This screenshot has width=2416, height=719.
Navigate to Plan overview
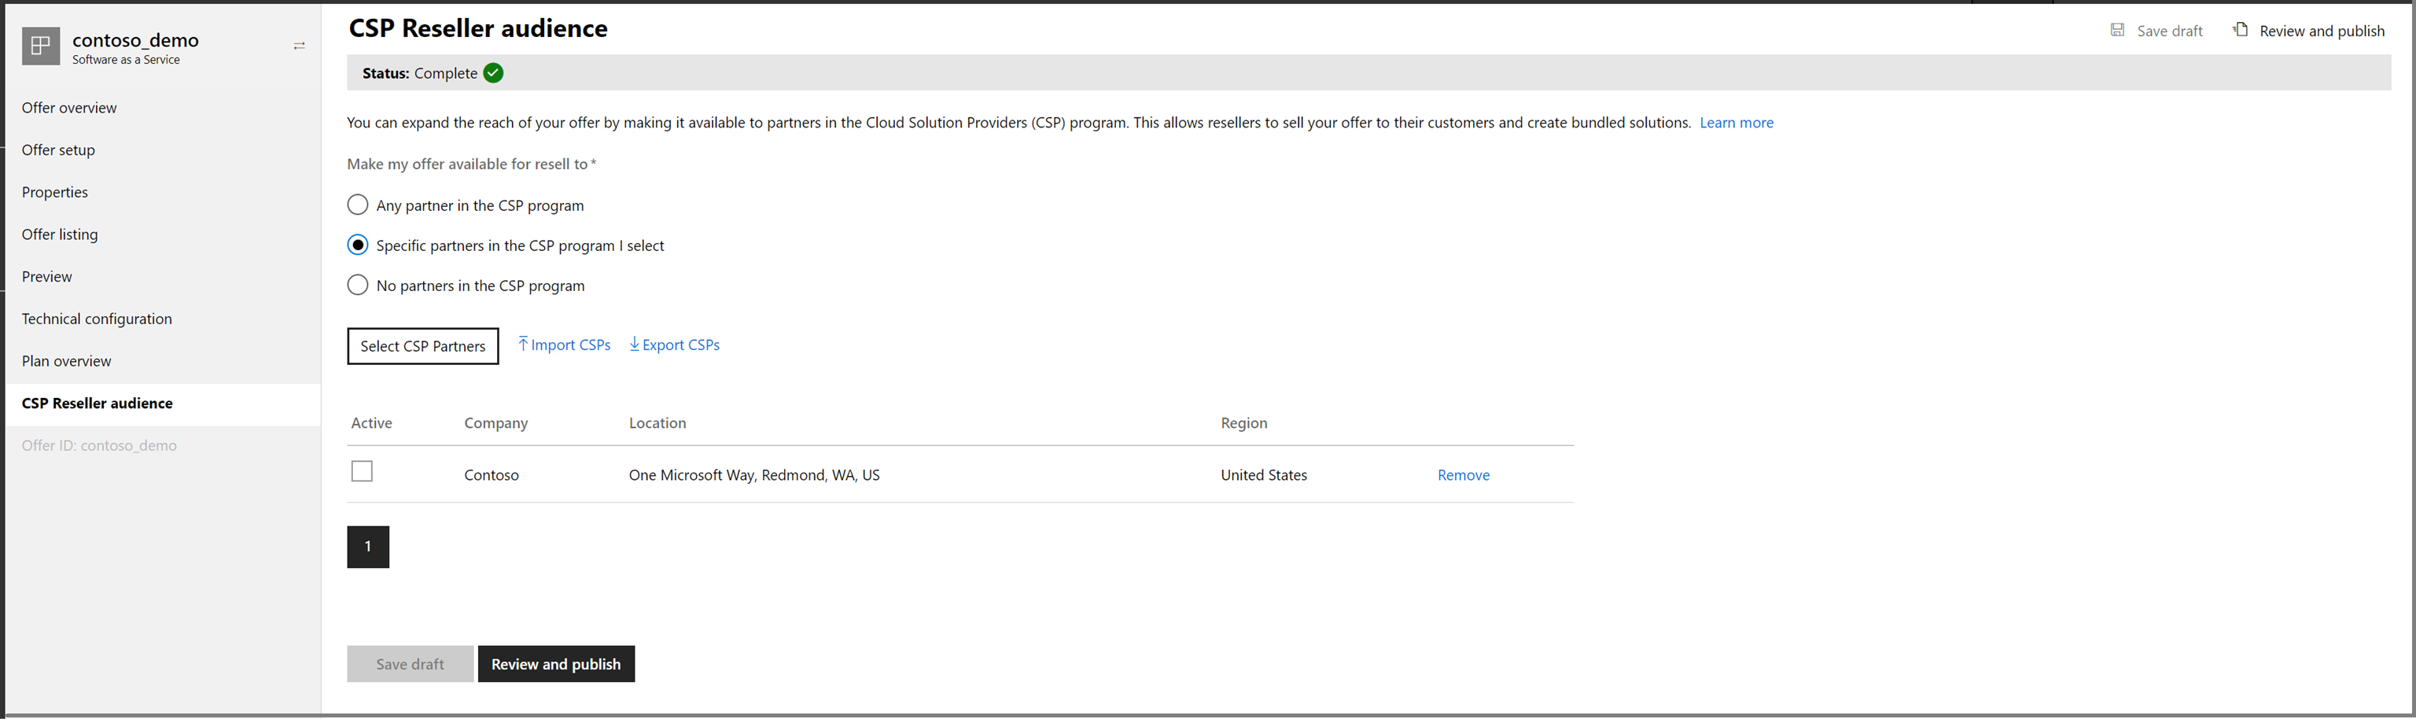(x=65, y=360)
